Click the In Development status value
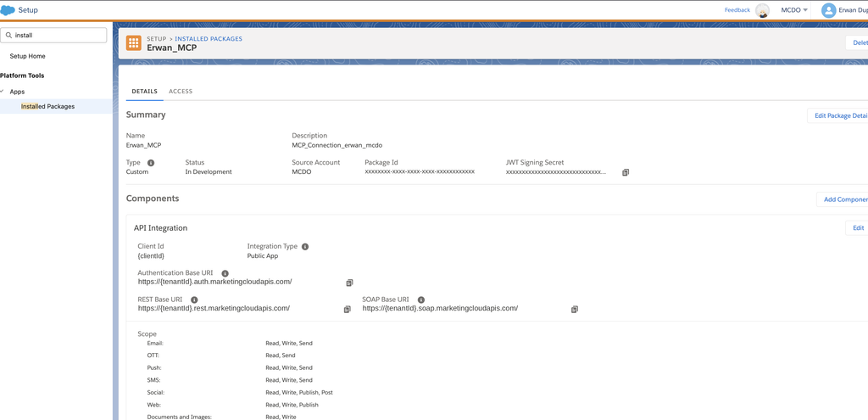This screenshot has height=420, width=868. coord(209,171)
